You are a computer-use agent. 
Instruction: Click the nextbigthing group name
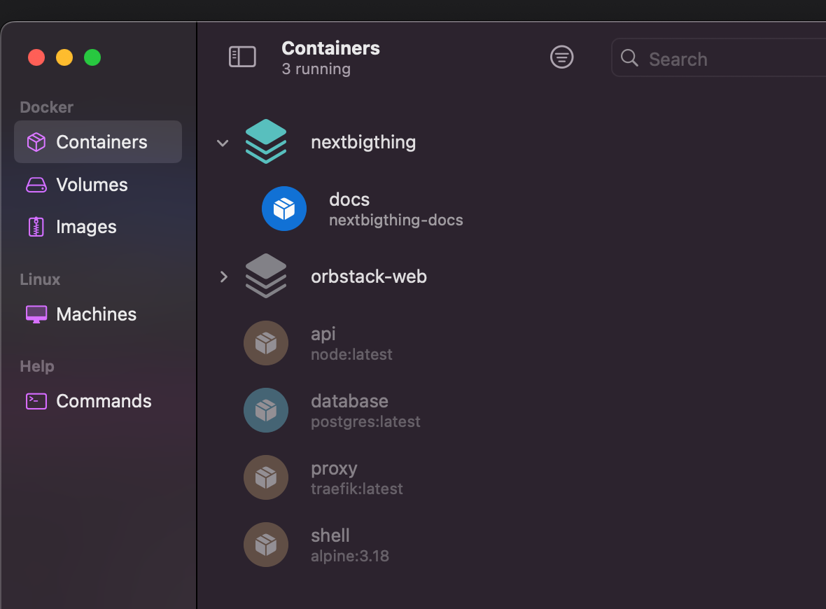(363, 142)
